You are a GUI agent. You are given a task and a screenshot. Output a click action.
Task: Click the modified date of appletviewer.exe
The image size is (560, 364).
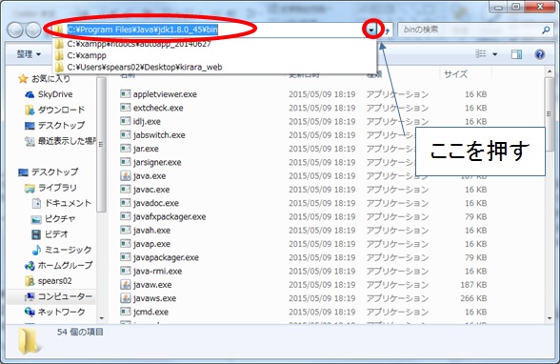pyautogui.click(x=322, y=94)
